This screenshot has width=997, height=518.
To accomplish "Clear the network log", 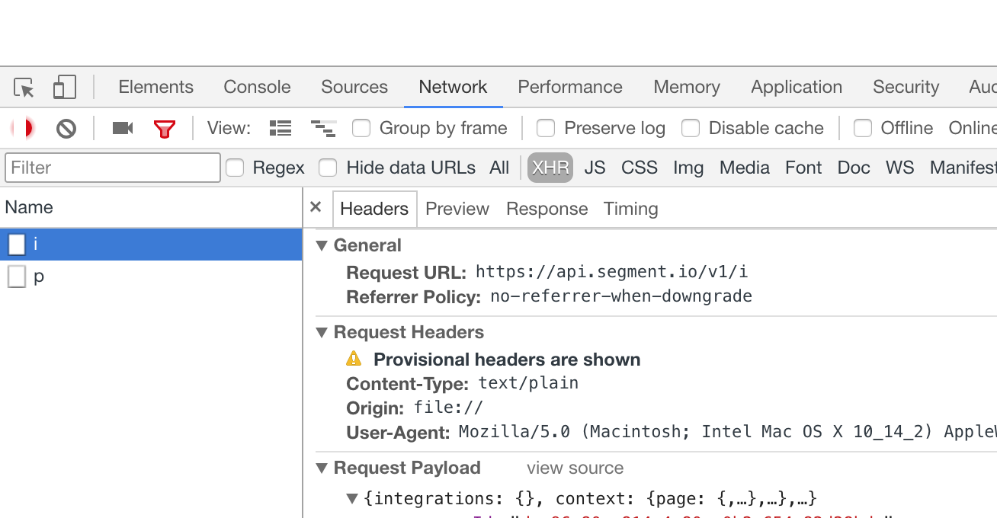I will [x=66, y=129].
